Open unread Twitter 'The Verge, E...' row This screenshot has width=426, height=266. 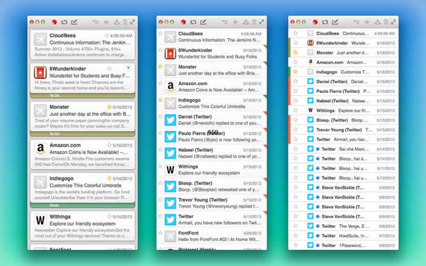tap(343, 226)
